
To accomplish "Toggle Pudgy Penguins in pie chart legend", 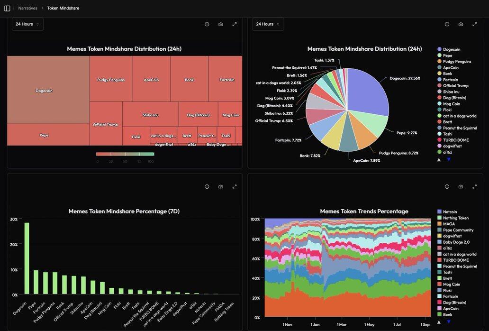I will tap(454, 62).
